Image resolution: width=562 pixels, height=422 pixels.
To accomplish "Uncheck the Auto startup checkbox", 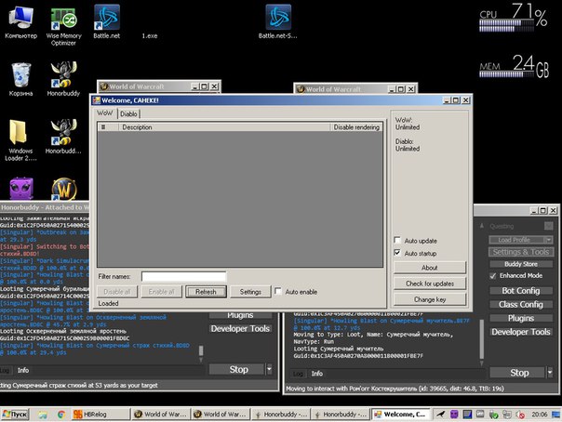I will (x=398, y=252).
